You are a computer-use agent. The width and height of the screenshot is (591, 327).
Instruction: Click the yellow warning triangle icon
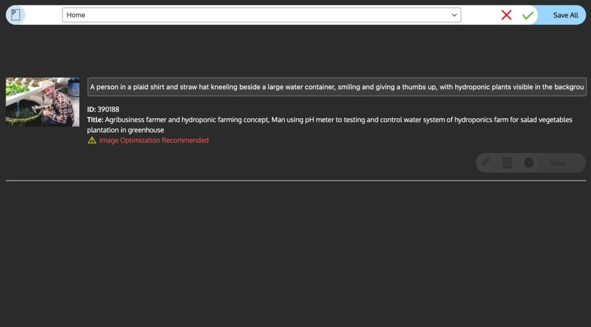(92, 140)
